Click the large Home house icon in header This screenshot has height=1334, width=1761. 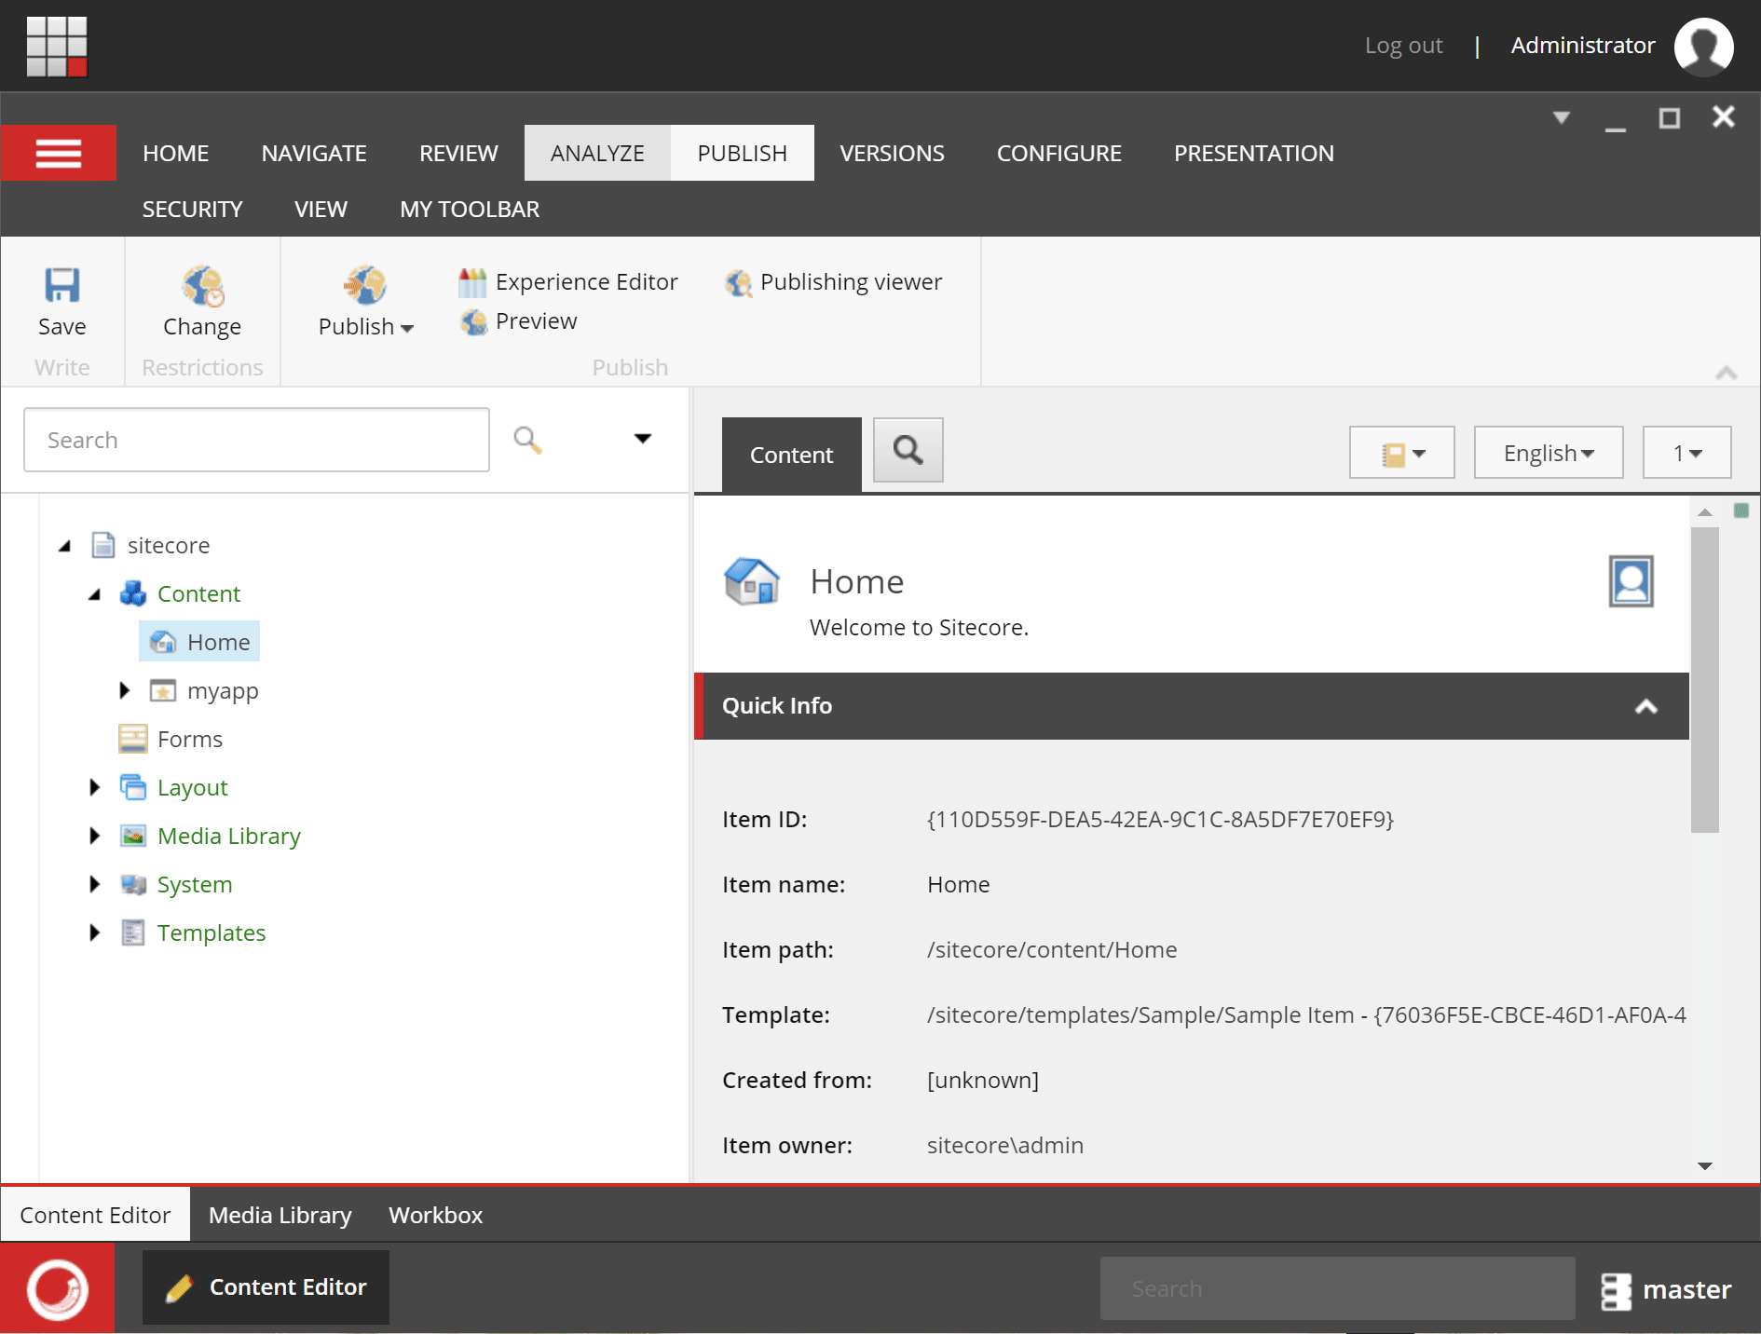pyautogui.click(x=752, y=581)
